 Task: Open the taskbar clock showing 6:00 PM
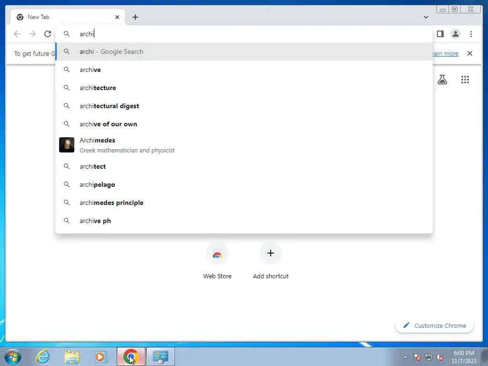pyautogui.click(x=464, y=357)
